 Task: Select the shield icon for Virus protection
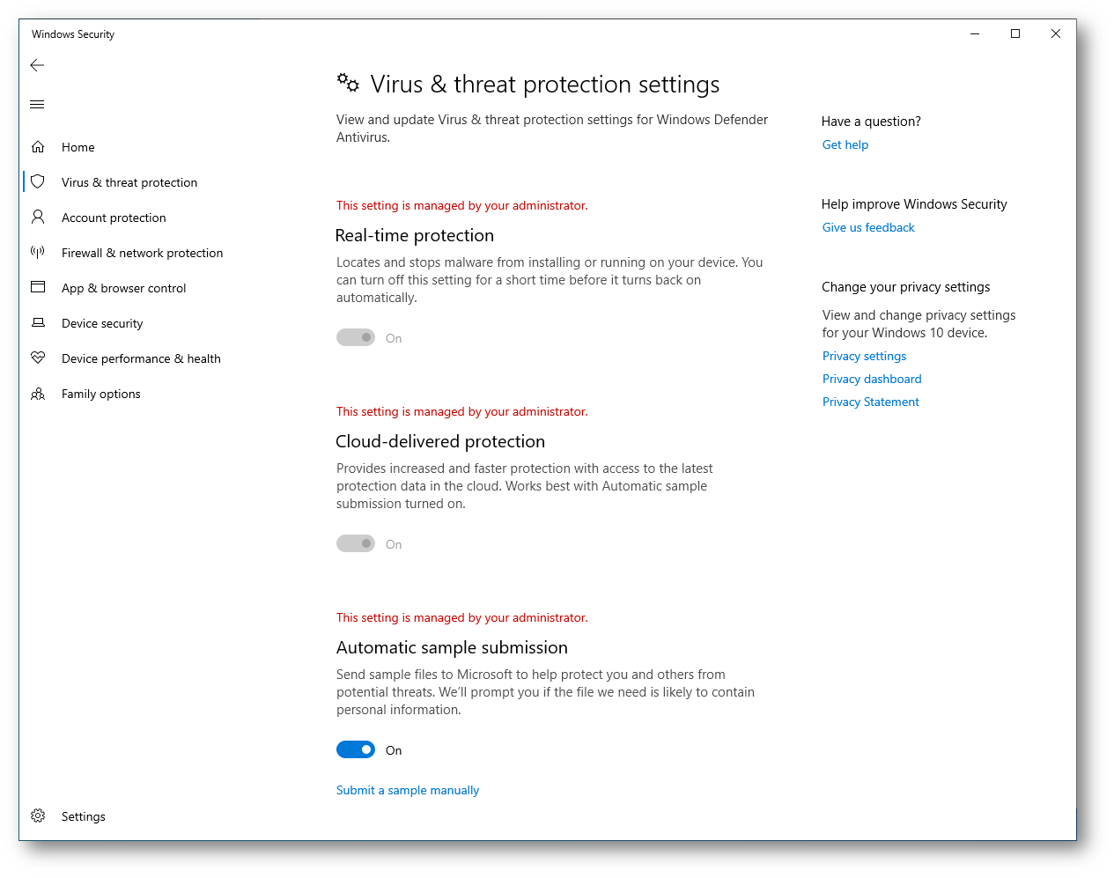point(38,182)
